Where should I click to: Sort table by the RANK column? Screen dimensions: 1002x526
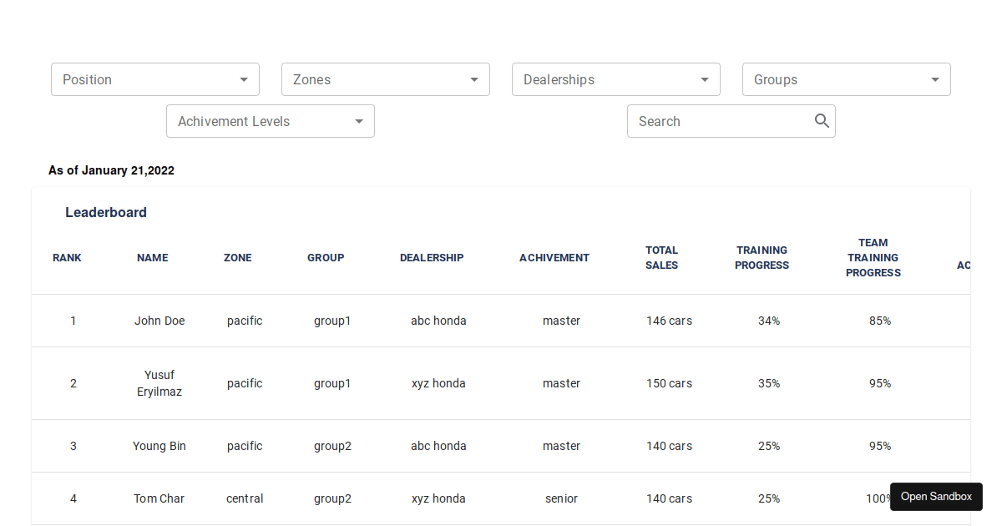click(67, 257)
